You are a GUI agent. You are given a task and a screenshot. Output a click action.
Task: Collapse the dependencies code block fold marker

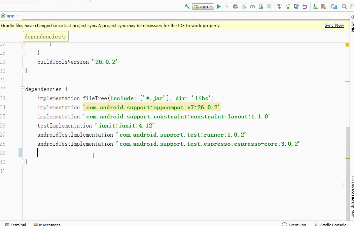22,89
